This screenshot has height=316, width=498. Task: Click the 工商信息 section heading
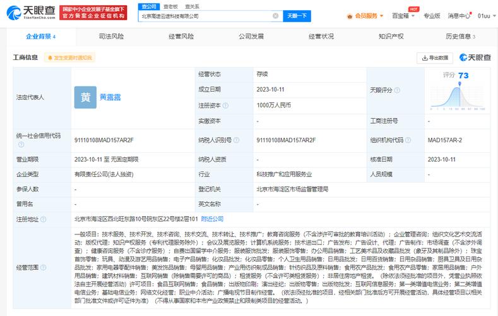tap(25, 58)
